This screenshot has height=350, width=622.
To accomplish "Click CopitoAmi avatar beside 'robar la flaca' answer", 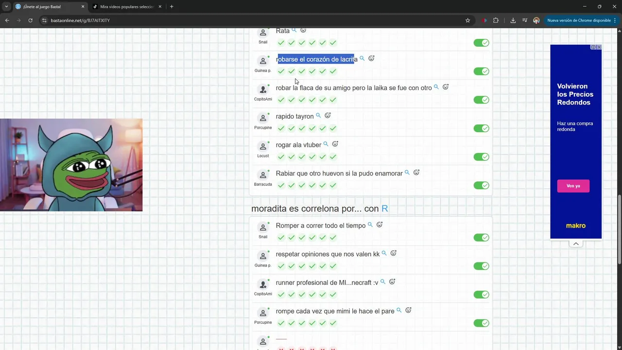I will coord(263,90).
